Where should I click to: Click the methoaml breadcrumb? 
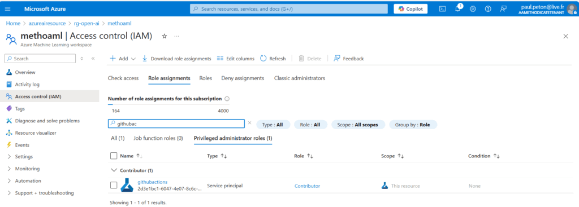tap(119, 23)
